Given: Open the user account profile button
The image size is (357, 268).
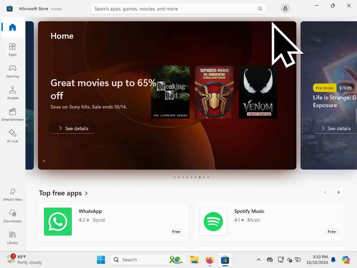Looking at the screenshot, I should pyautogui.click(x=285, y=9).
